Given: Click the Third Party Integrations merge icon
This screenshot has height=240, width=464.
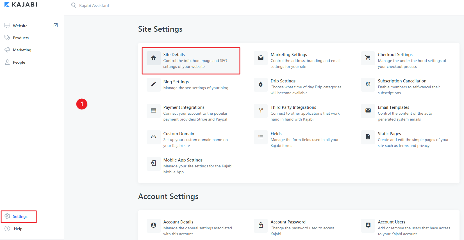Looking at the screenshot, I should 261,110.
